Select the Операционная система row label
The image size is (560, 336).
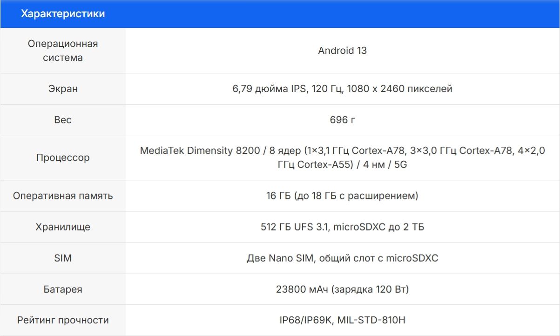62,50
